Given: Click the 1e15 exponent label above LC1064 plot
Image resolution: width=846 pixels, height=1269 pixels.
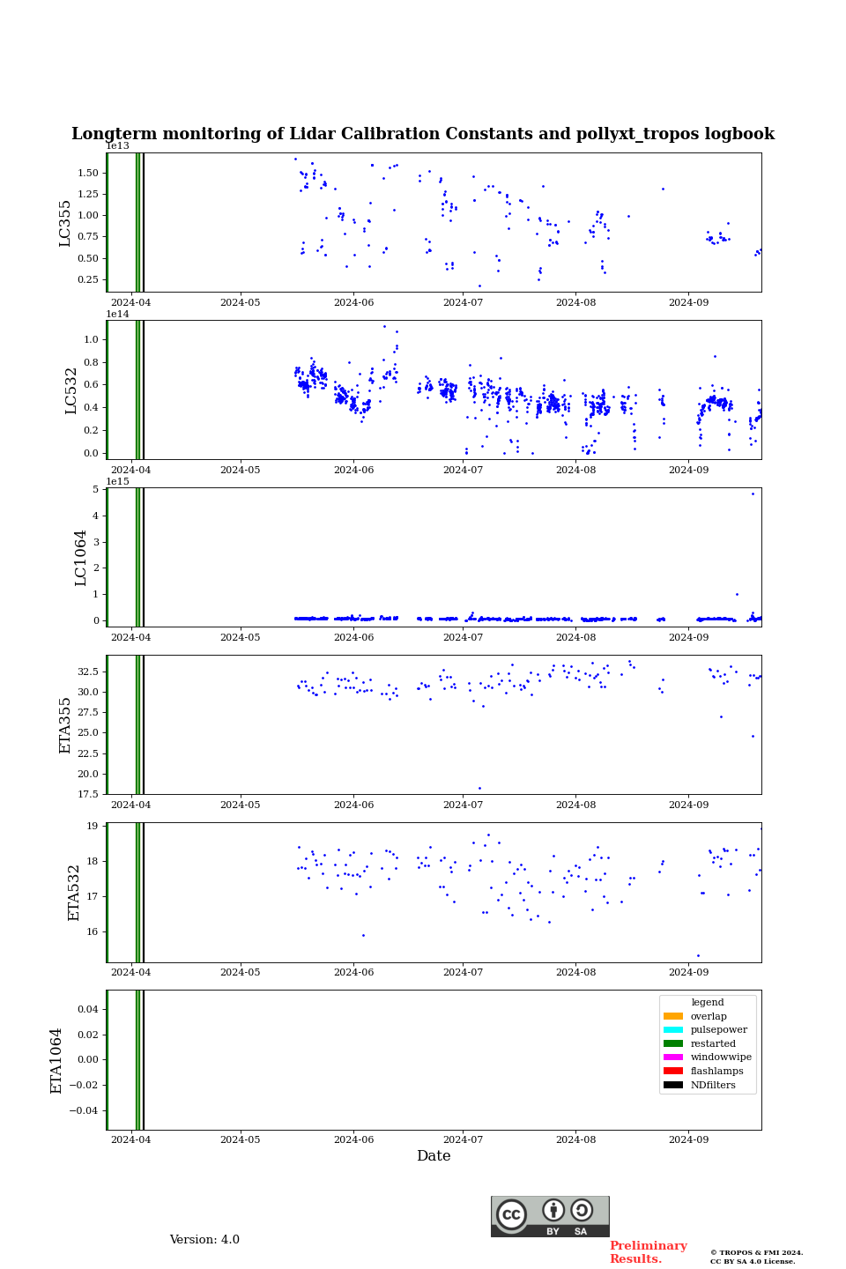Looking at the screenshot, I should [x=117, y=481].
